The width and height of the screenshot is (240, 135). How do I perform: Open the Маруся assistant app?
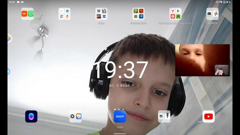[x=31, y=117]
